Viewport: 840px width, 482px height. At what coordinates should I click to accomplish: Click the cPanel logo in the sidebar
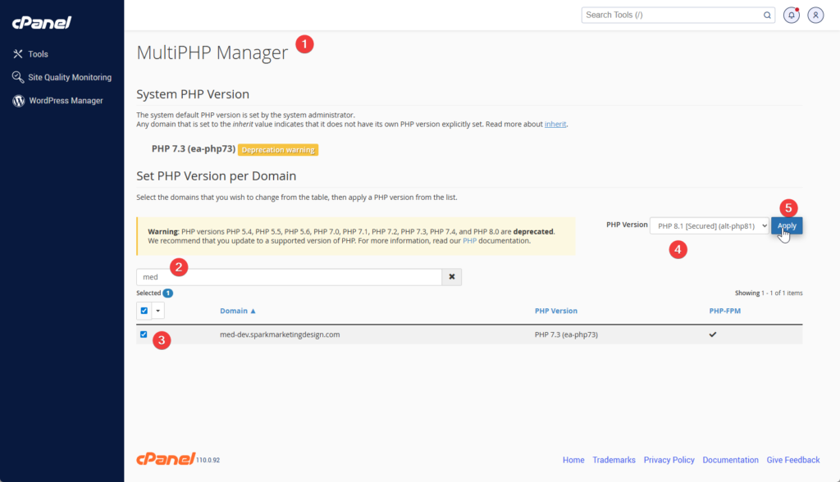point(41,22)
